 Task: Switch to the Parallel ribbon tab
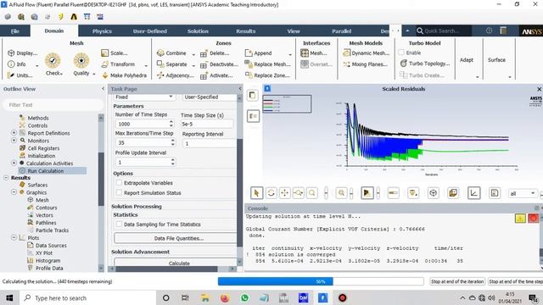pos(341,30)
